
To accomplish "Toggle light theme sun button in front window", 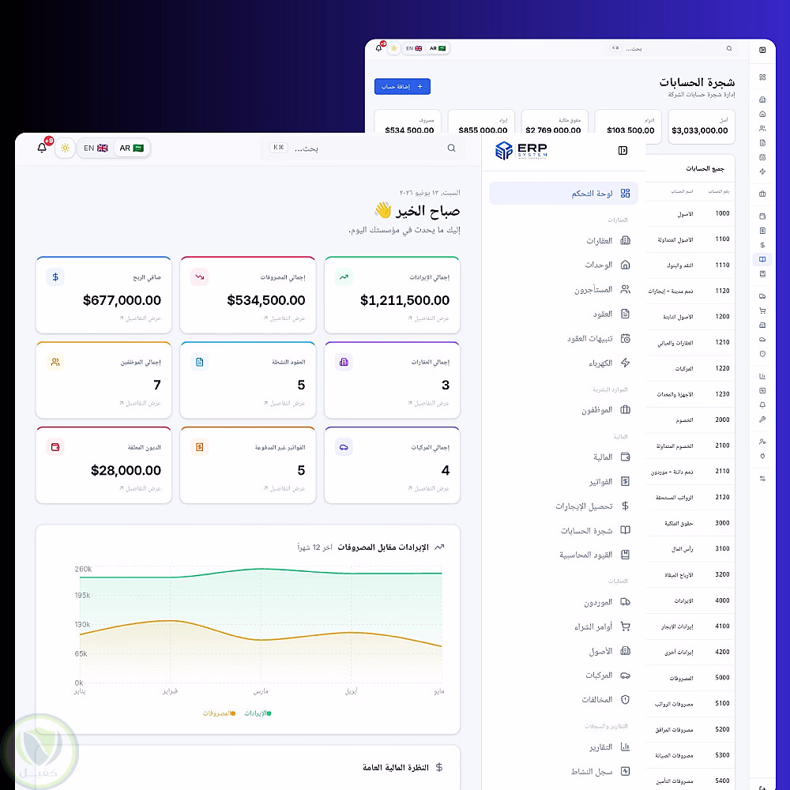I will 65,149.
